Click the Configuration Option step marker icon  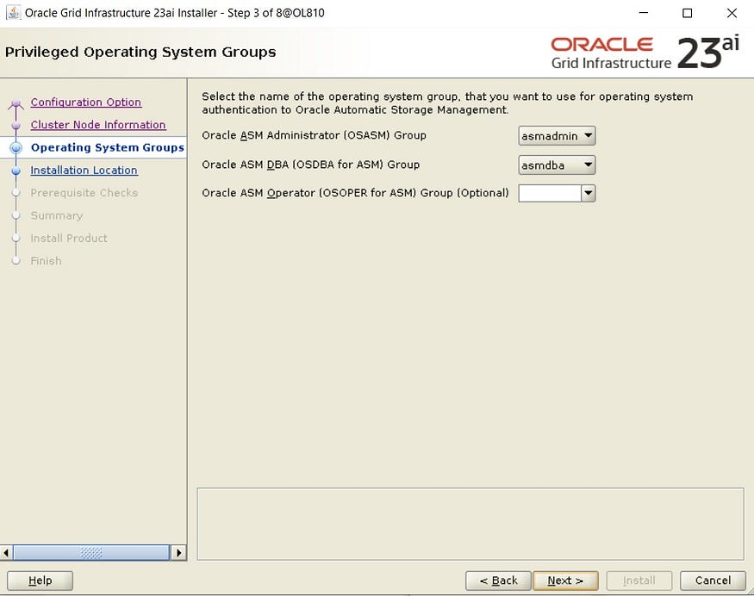[16, 102]
